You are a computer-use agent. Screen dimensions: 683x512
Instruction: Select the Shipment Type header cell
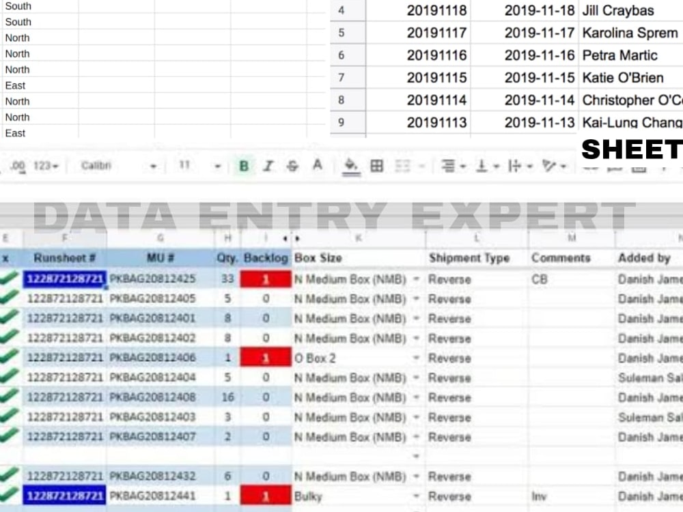477,258
